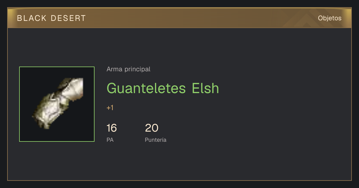Click the BLACK DESERT title
Image resolution: width=359 pixels, height=188 pixels.
point(51,18)
